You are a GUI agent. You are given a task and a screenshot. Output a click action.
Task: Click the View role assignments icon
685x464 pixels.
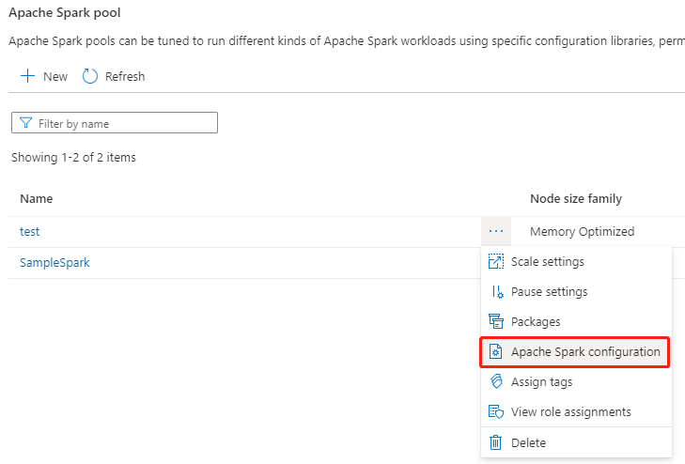[497, 411]
